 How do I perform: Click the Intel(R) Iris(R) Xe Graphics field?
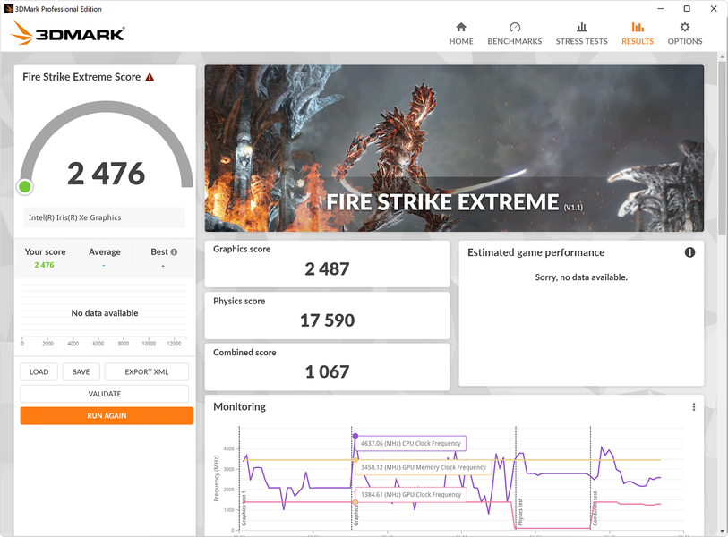point(105,217)
